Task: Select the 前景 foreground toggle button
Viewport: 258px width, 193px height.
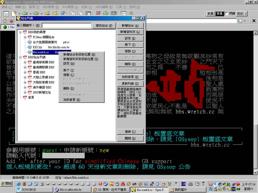Action: tap(210, 14)
